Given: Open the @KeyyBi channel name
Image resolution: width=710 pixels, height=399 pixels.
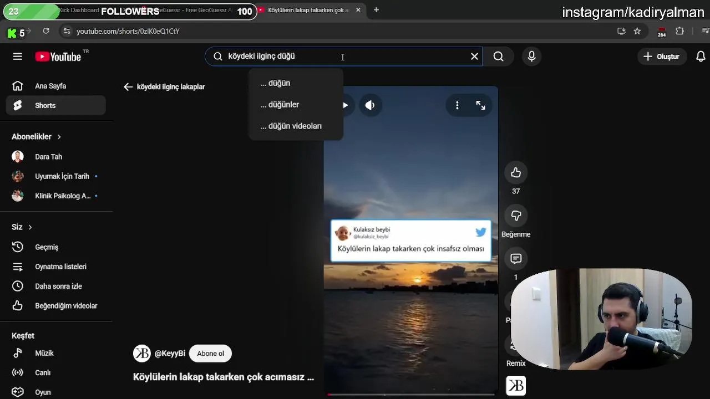Looking at the screenshot, I should [170, 354].
